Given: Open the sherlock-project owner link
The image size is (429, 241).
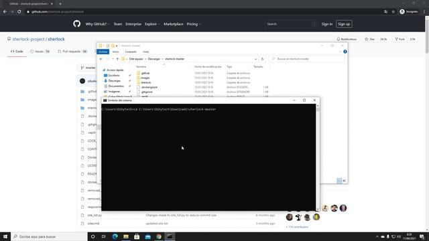Looking at the screenshot, I should (28, 39).
